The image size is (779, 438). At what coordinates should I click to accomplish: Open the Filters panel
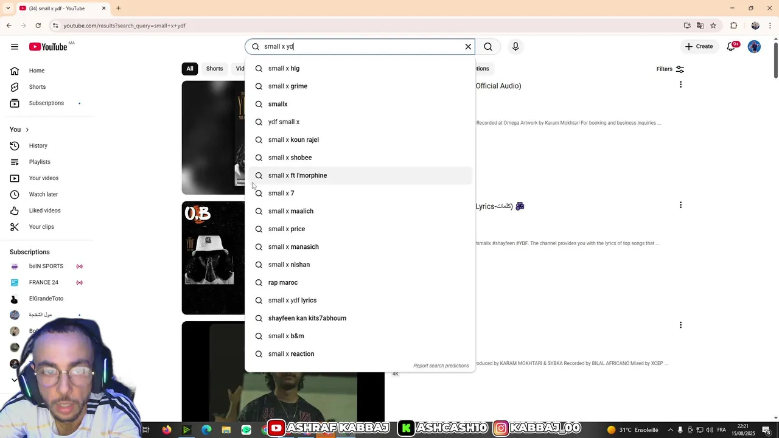click(670, 69)
